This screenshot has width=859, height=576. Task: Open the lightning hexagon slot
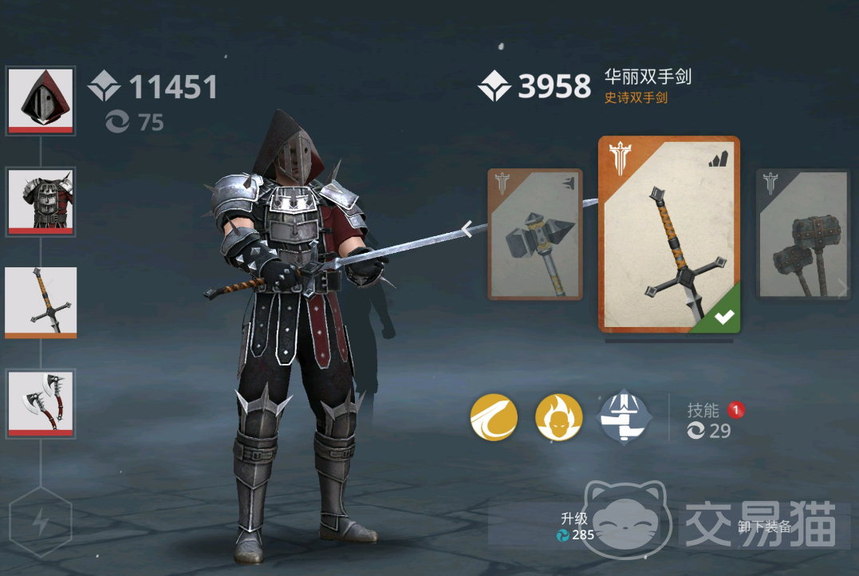click(x=41, y=522)
